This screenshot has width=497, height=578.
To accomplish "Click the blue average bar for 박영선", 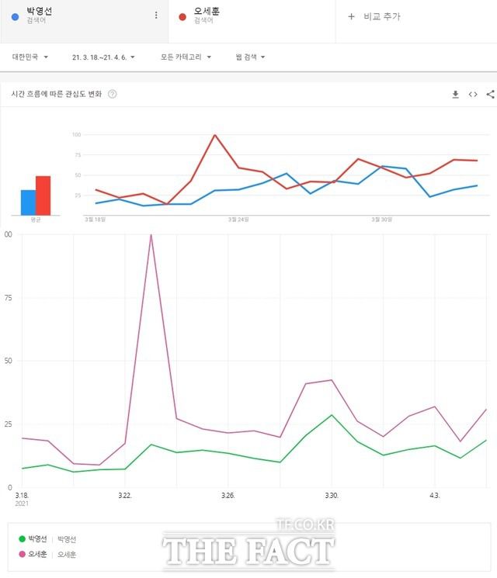I will (x=28, y=202).
